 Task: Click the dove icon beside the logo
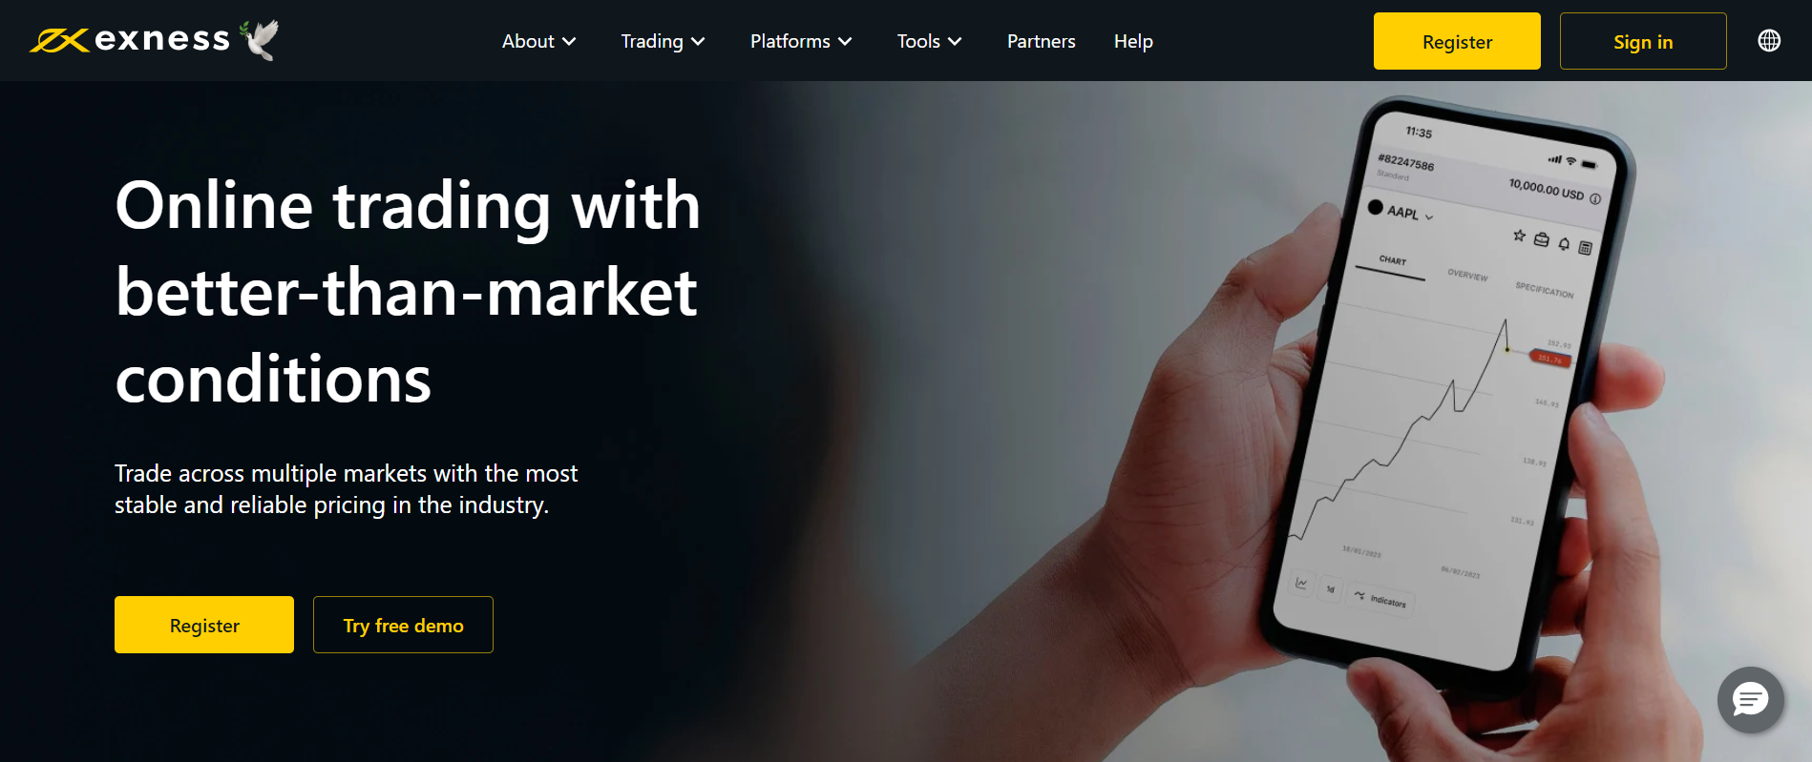point(259,39)
